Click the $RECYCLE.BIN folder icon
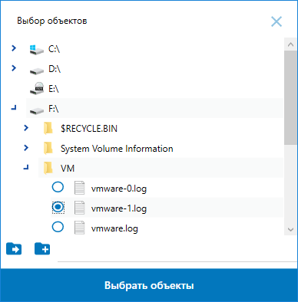Image resolution: width=298 pixels, height=302 pixels. tap(48, 128)
